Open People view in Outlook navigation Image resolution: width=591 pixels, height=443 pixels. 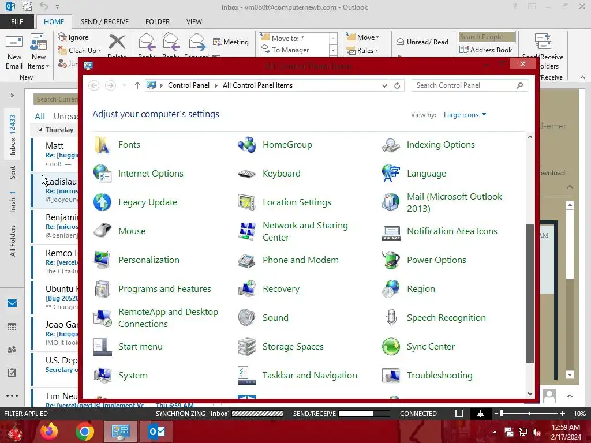12,350
